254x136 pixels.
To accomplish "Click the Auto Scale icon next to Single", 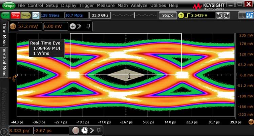I will (x=36, y=15).
